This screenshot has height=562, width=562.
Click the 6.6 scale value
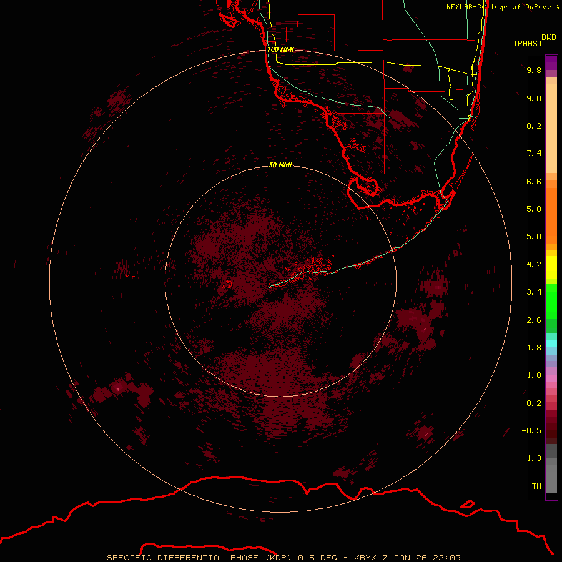pyautogui.click(x=534, y=181)
